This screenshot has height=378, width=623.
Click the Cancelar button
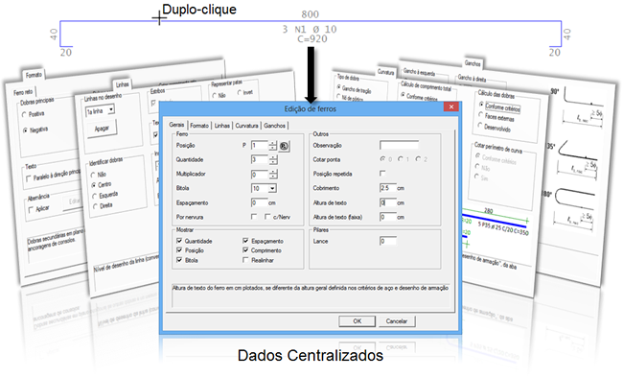tap(397, 321)
